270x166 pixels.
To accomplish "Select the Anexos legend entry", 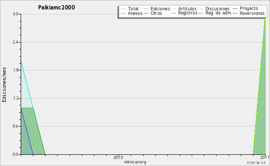I will (135, 13).
